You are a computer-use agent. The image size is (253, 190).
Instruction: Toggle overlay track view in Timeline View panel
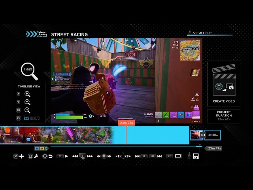(x=32, y=118)
